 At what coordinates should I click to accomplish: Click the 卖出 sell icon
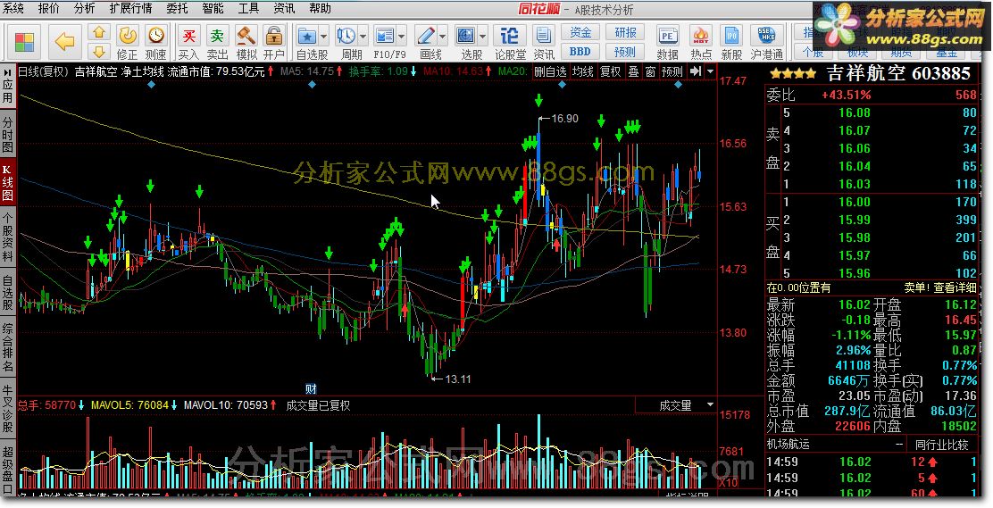coord(217,42)
